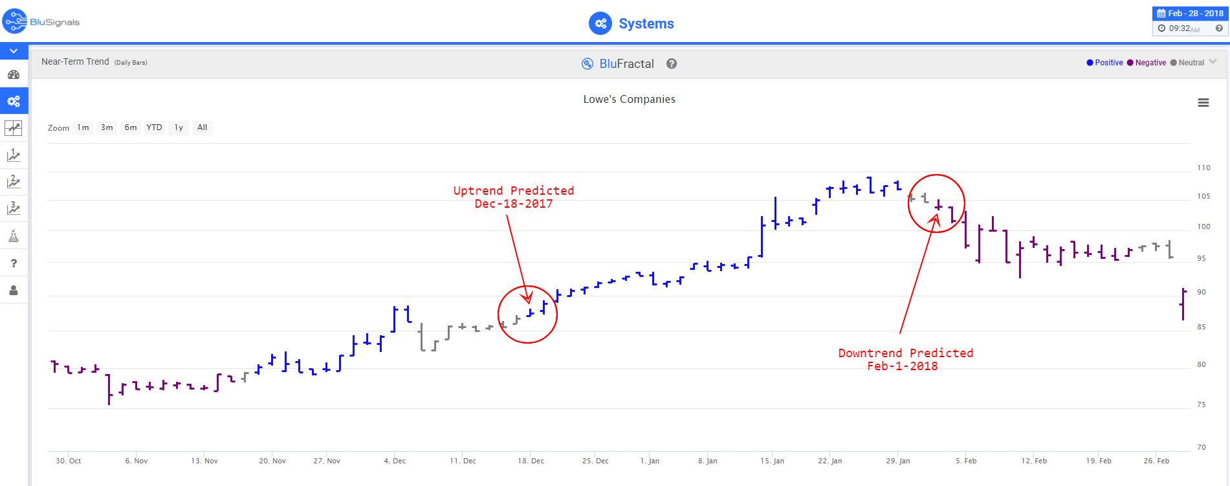Toggle the Neutral legend series

pos(1187,63)
